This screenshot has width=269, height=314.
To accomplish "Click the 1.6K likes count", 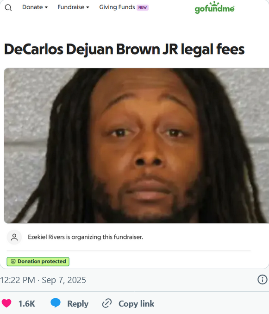I will click(26, 304).
